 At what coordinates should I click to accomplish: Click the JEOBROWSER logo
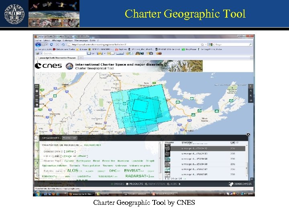[240, 184]
